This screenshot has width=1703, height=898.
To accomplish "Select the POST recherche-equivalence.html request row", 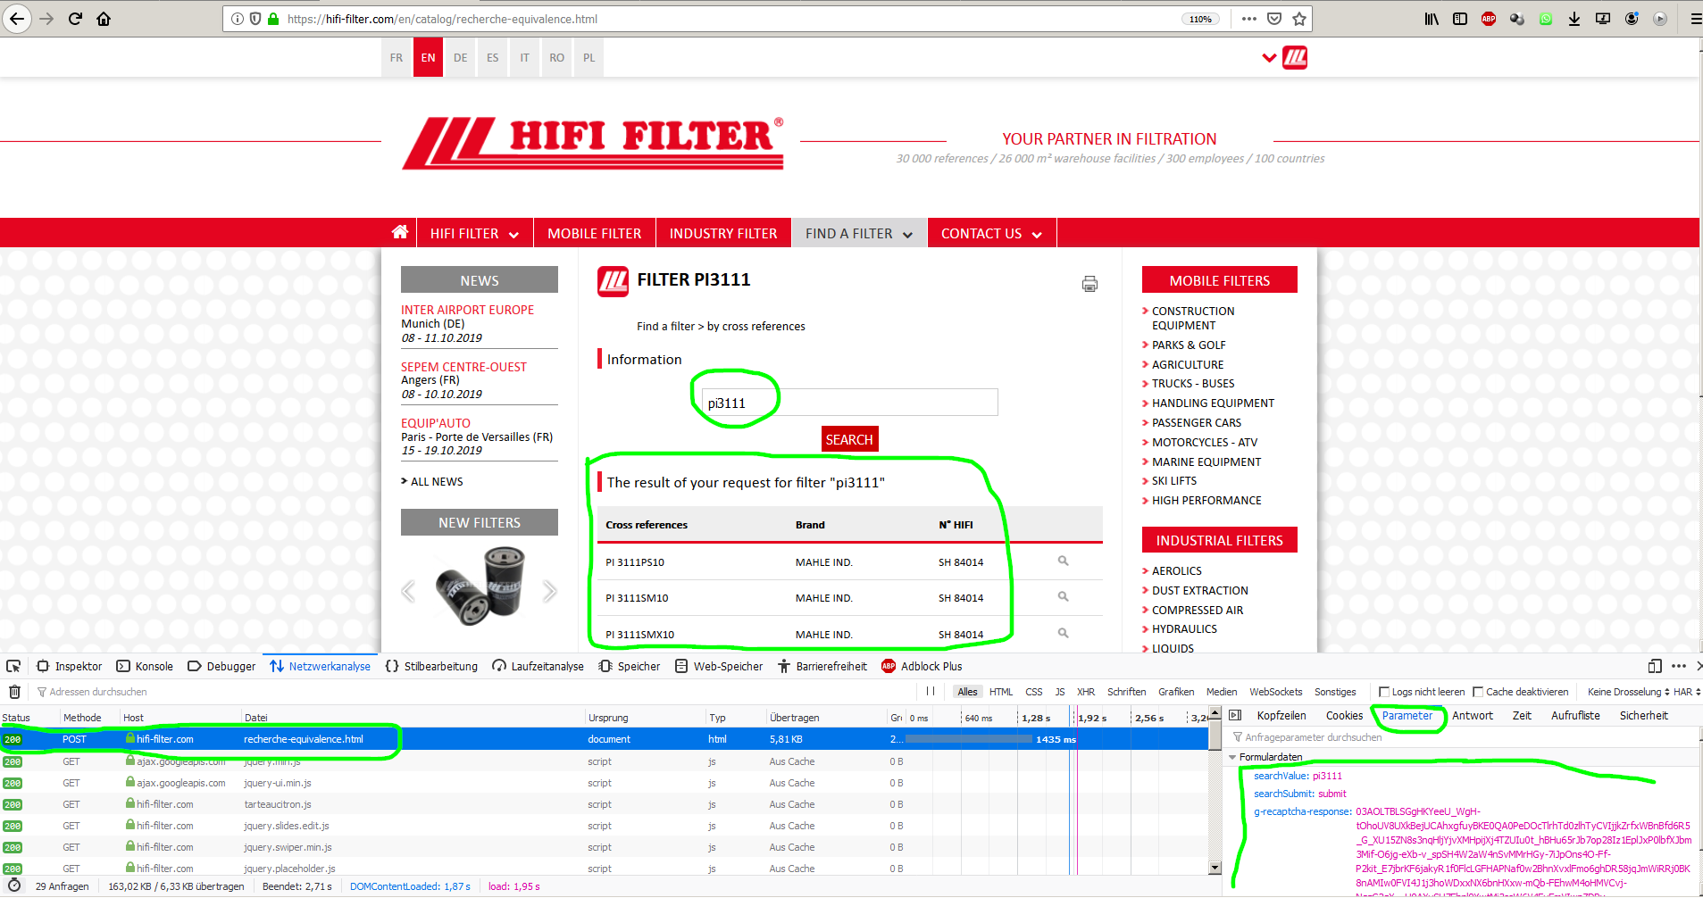I will click(605, 739).
